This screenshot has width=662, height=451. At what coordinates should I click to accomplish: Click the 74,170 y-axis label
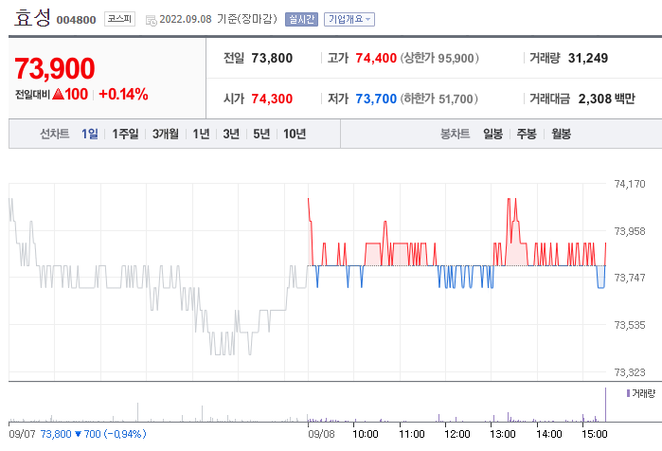point(630,184)
